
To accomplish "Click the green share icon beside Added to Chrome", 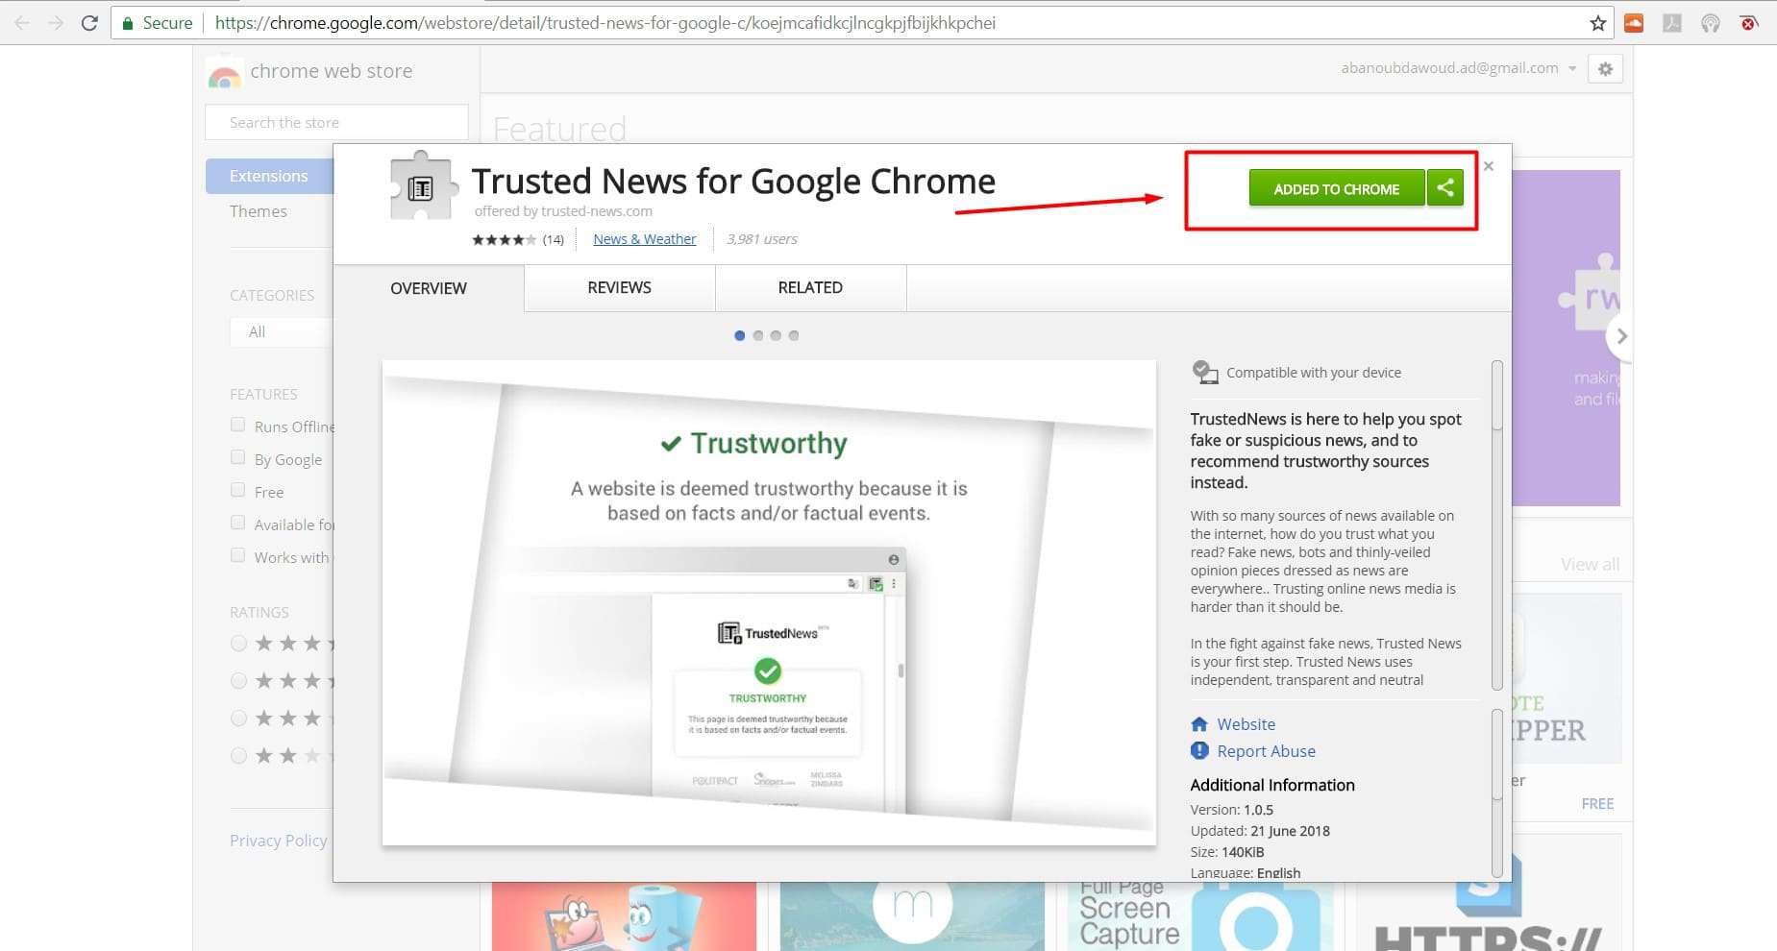I will [1445, 188].
